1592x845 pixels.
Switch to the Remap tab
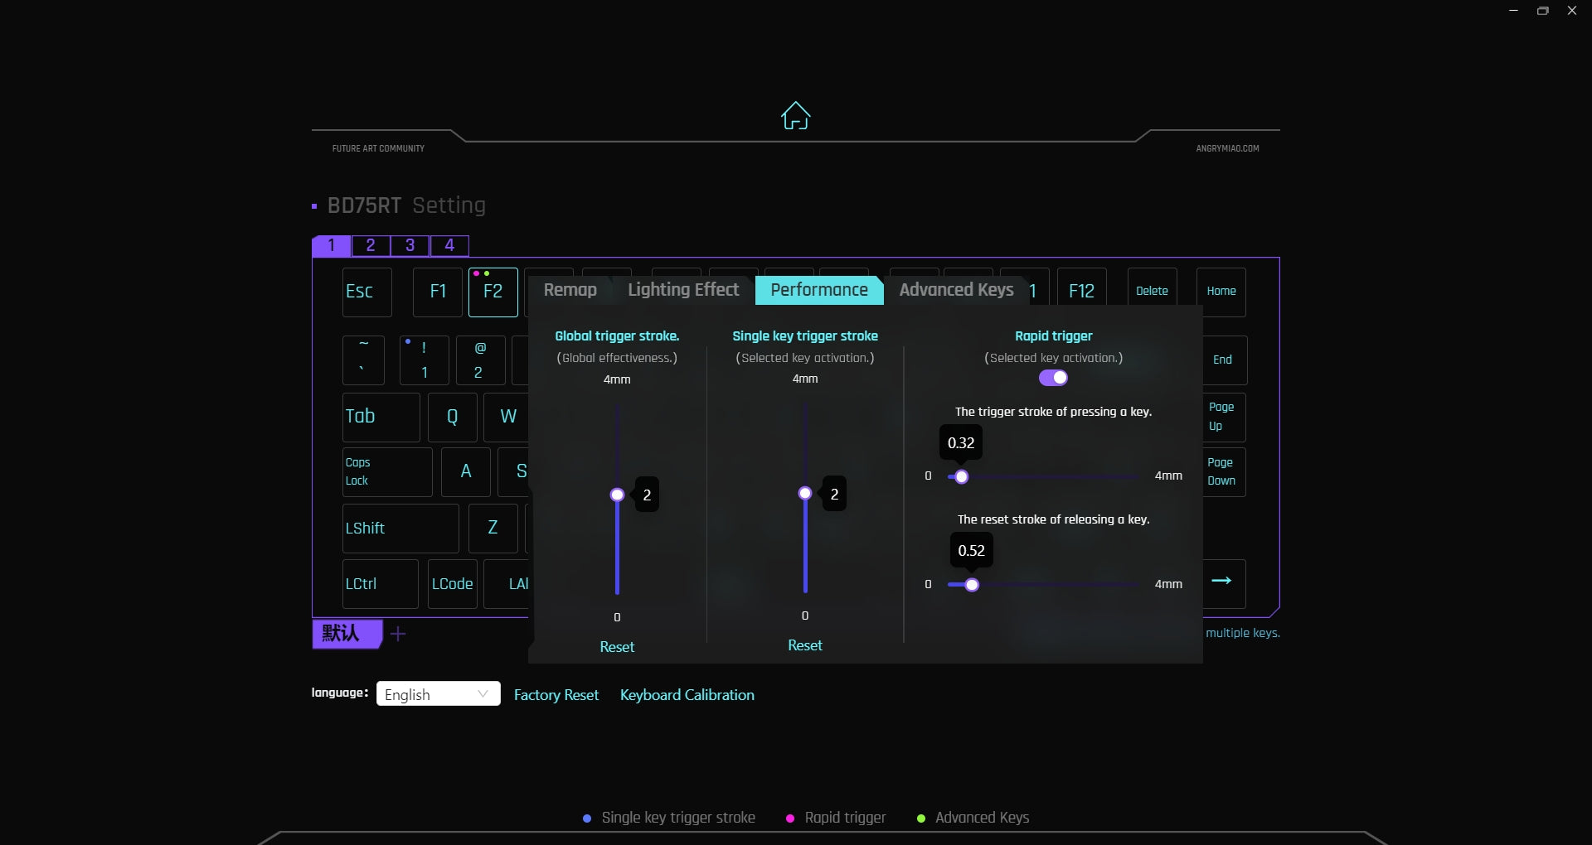point(570,290)
